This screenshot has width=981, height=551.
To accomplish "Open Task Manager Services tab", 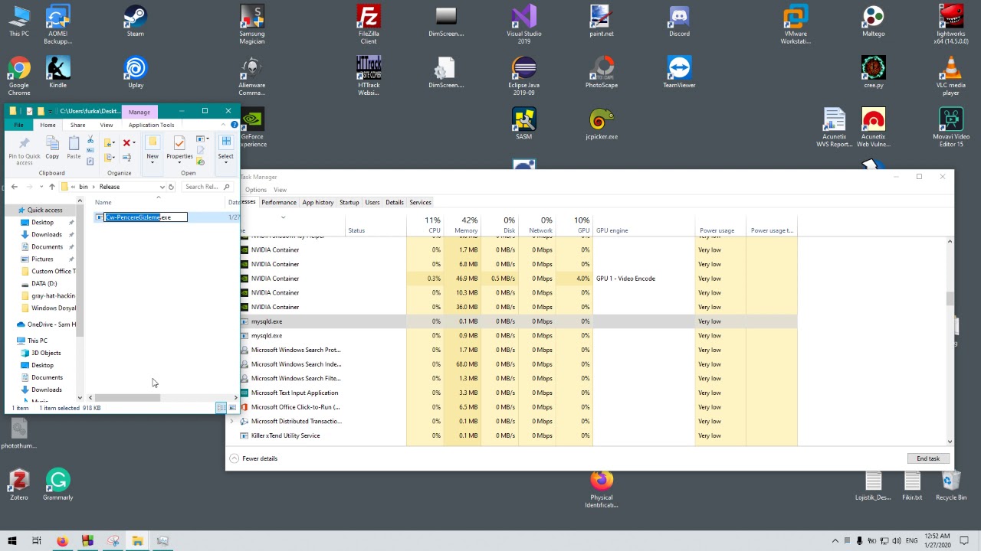I will 420,202.
